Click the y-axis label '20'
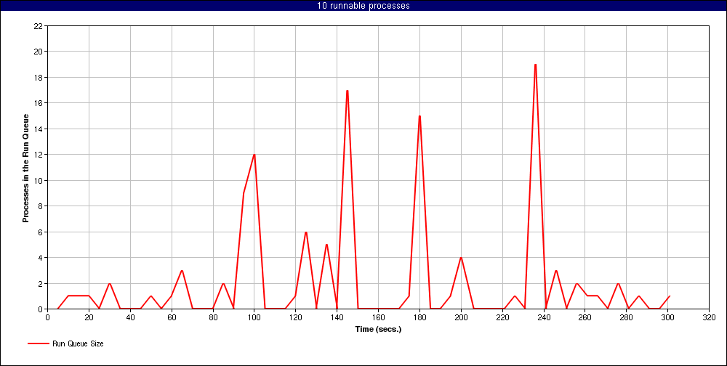The image size is (727, 366). (39, 52)
